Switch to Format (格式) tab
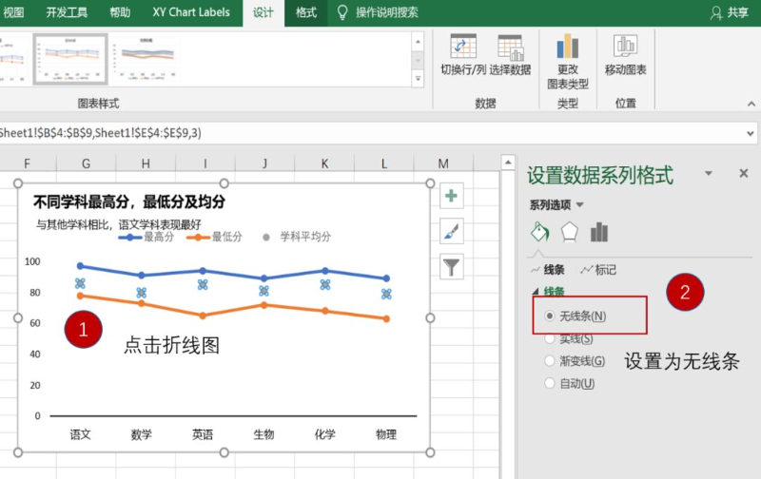Viewport: 761px width, 479px height. coord(306,12)
